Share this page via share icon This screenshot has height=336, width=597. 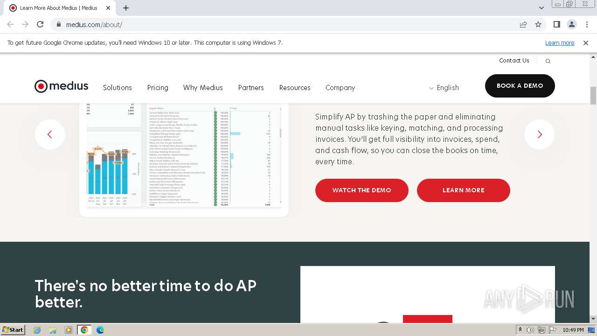pos(523,24)
